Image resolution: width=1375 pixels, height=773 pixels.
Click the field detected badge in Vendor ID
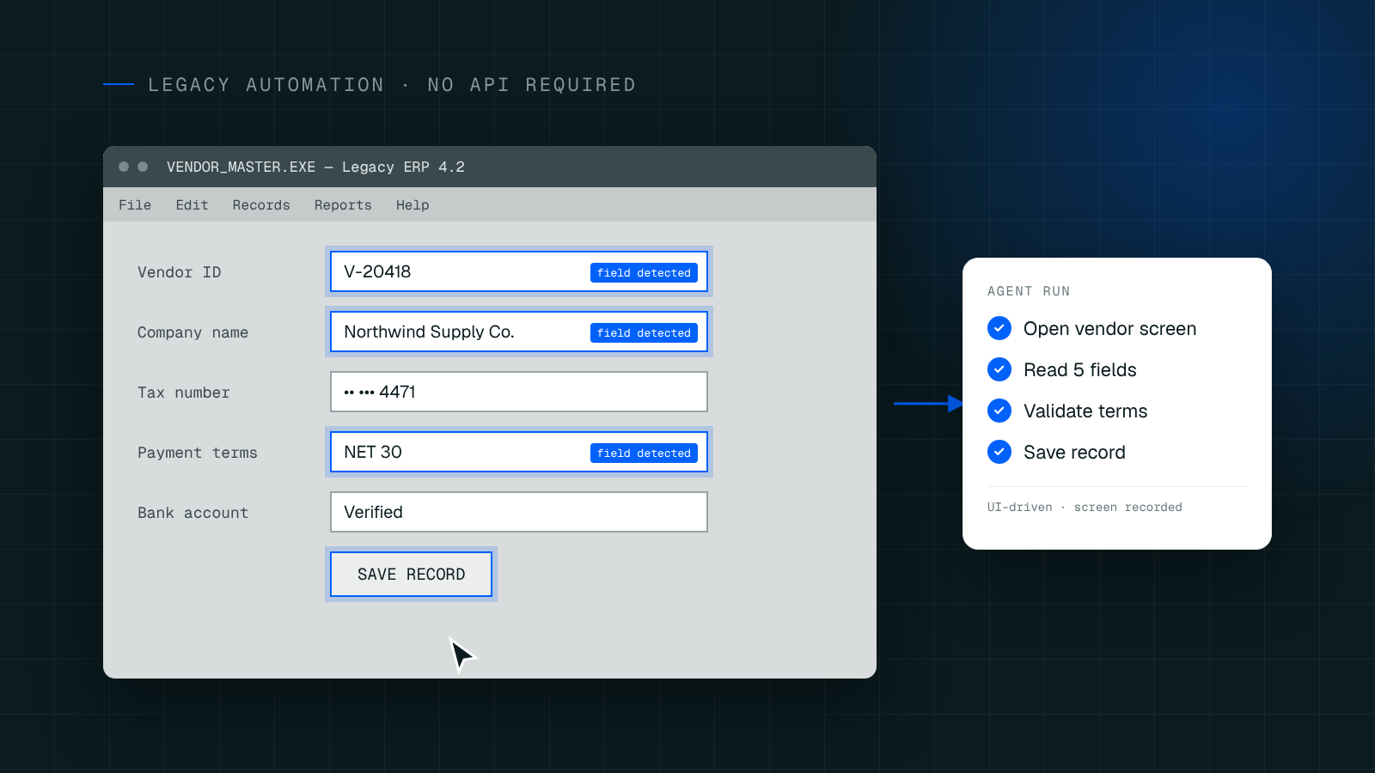pos(644,272)
